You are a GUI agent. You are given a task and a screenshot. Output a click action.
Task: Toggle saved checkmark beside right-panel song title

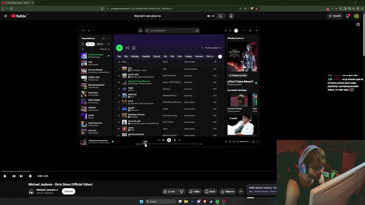click(x=256, y=83)
